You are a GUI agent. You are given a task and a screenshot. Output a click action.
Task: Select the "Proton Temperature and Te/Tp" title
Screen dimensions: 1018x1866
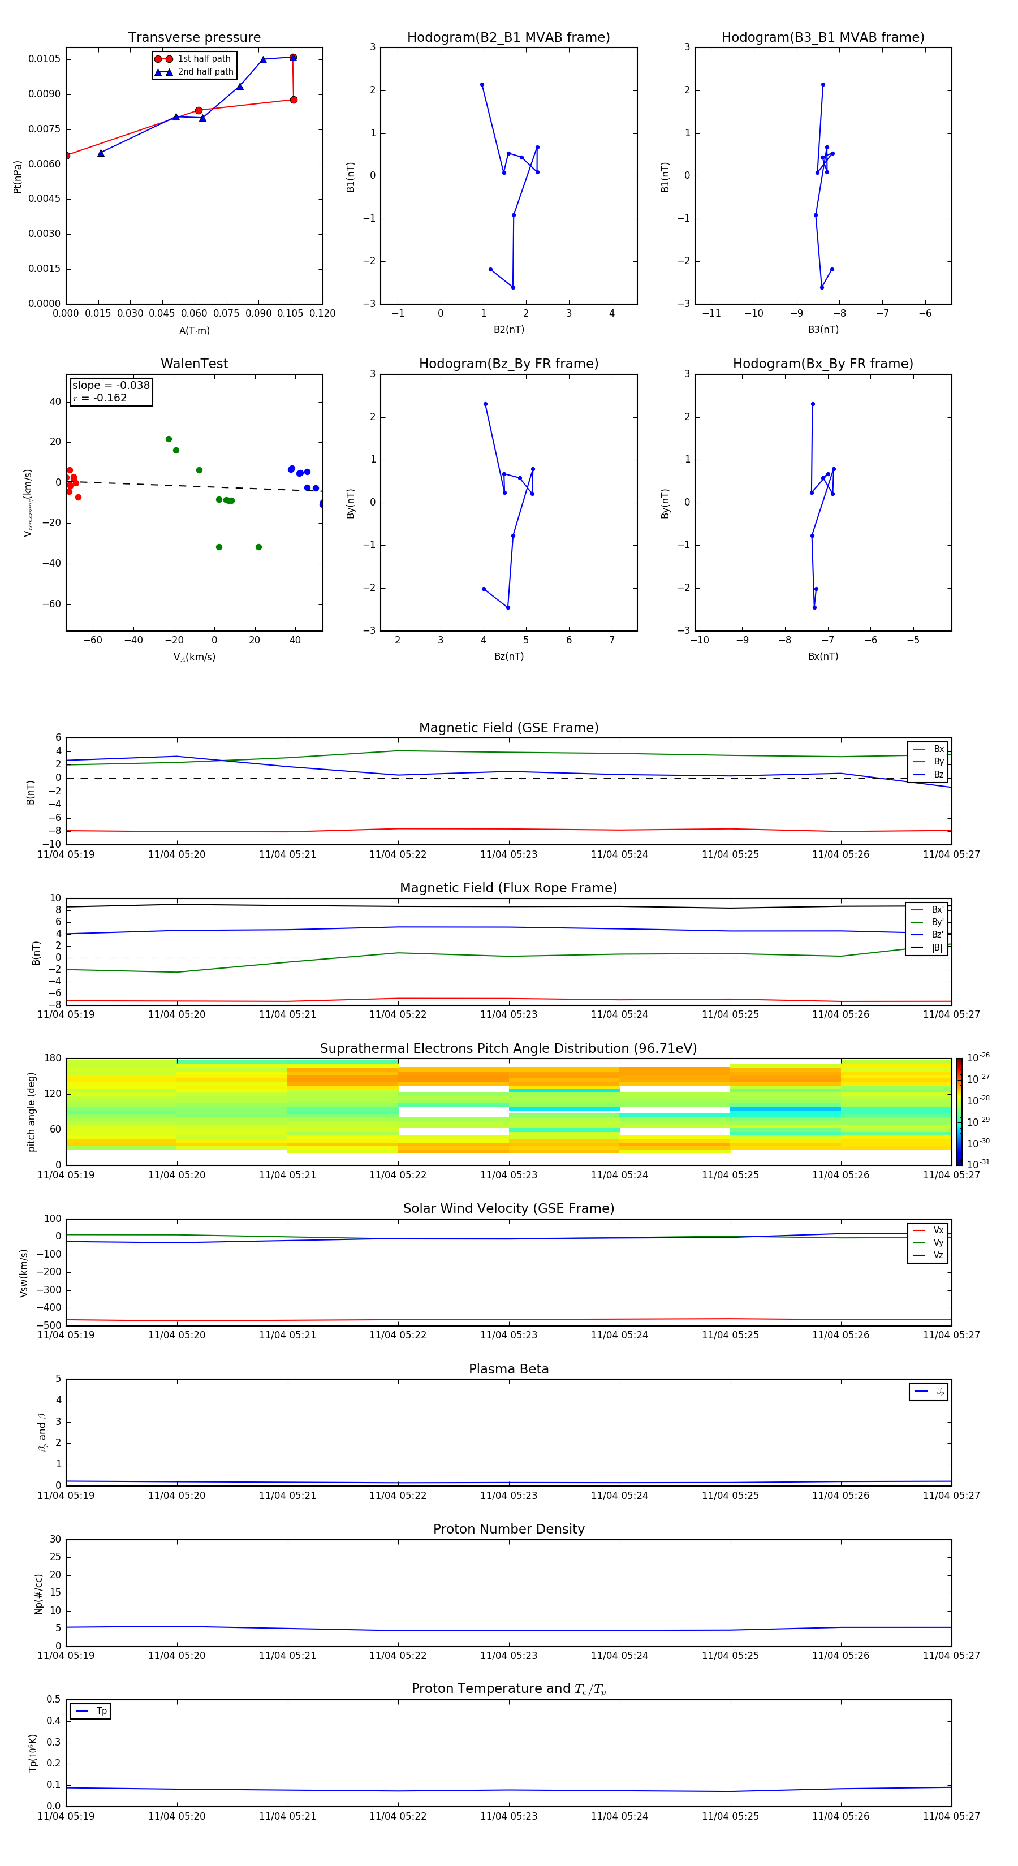point(508,1689)
